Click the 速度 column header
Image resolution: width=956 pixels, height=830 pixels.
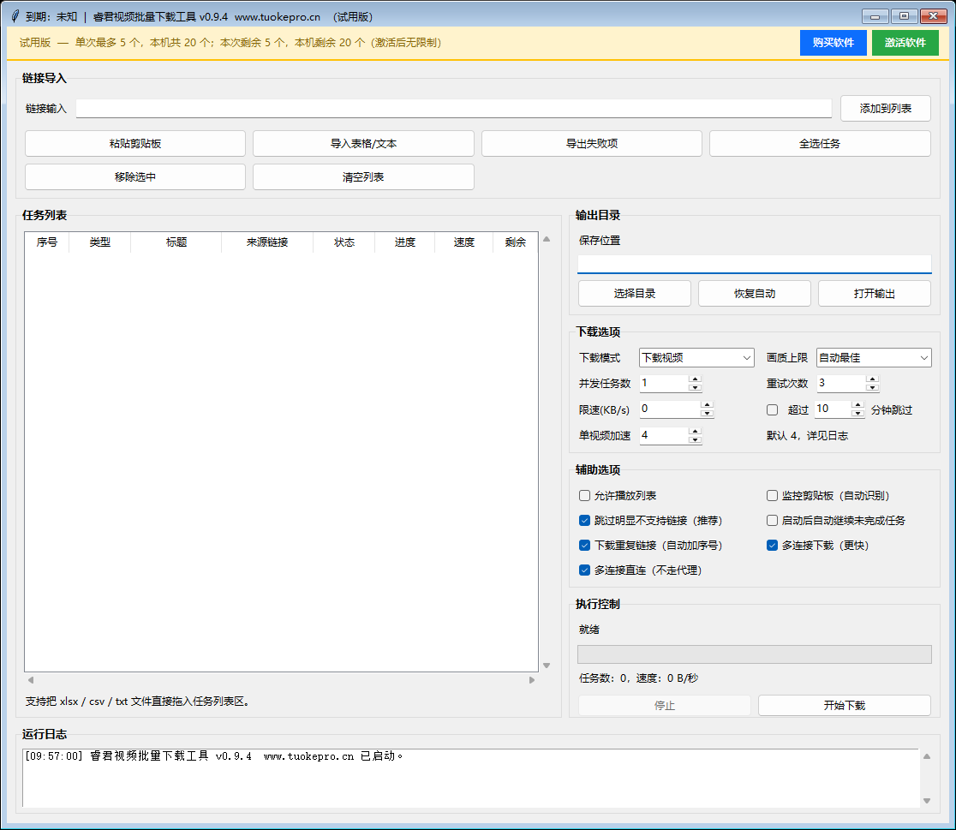pos(464,242)
